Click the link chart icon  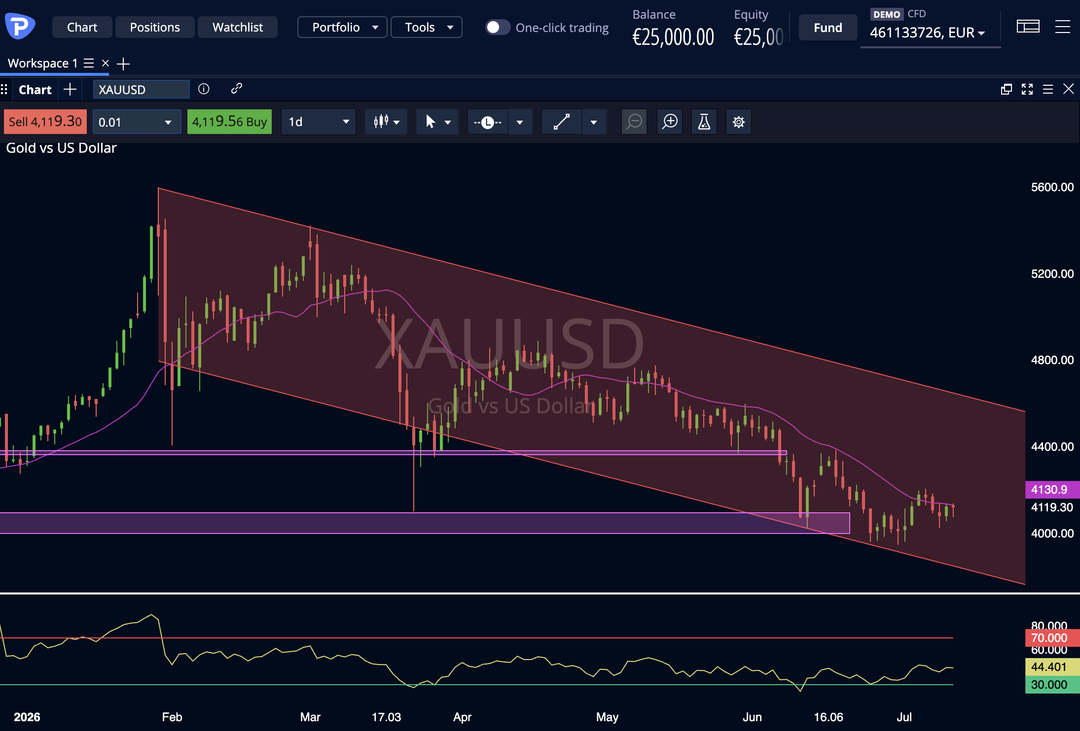click(x=237, y=89)
